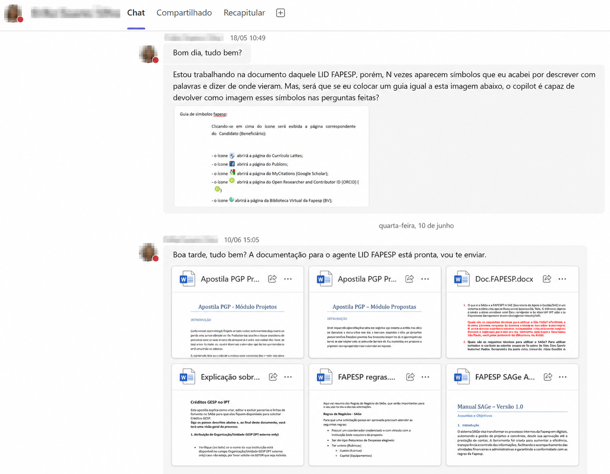This screenshot has width=610, height=474.
Task: Switch to the Compartilhado tab
Action: click(x=184, y=13)
